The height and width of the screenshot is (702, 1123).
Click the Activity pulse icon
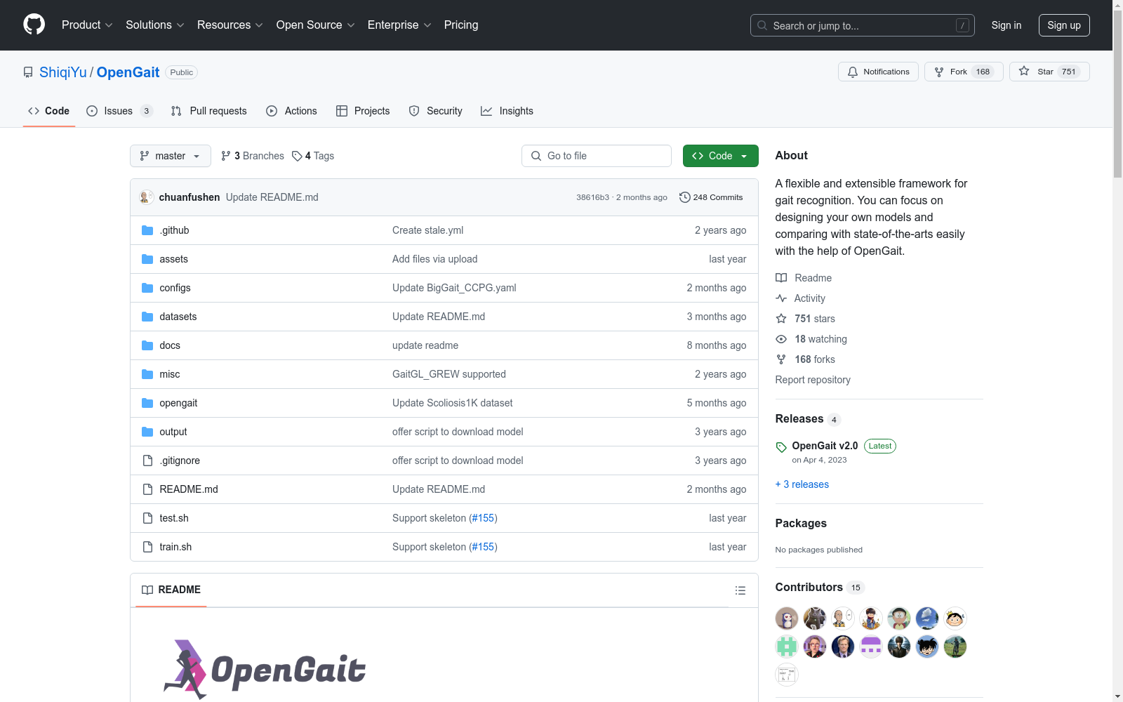pos(781,298)
